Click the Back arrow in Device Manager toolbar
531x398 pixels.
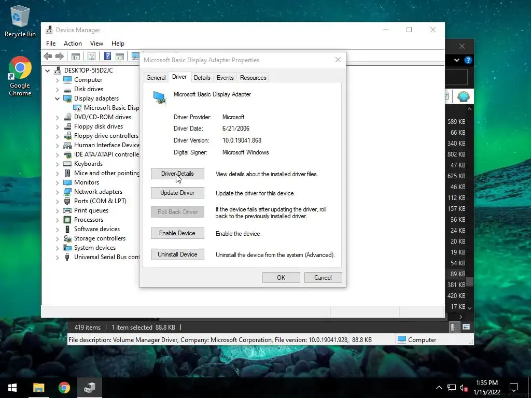pos(48,56)
